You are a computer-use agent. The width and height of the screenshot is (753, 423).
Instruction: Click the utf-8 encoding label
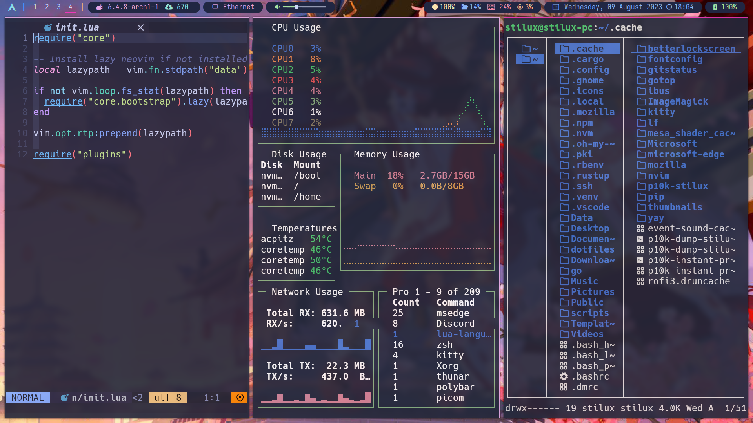point(167,398)
